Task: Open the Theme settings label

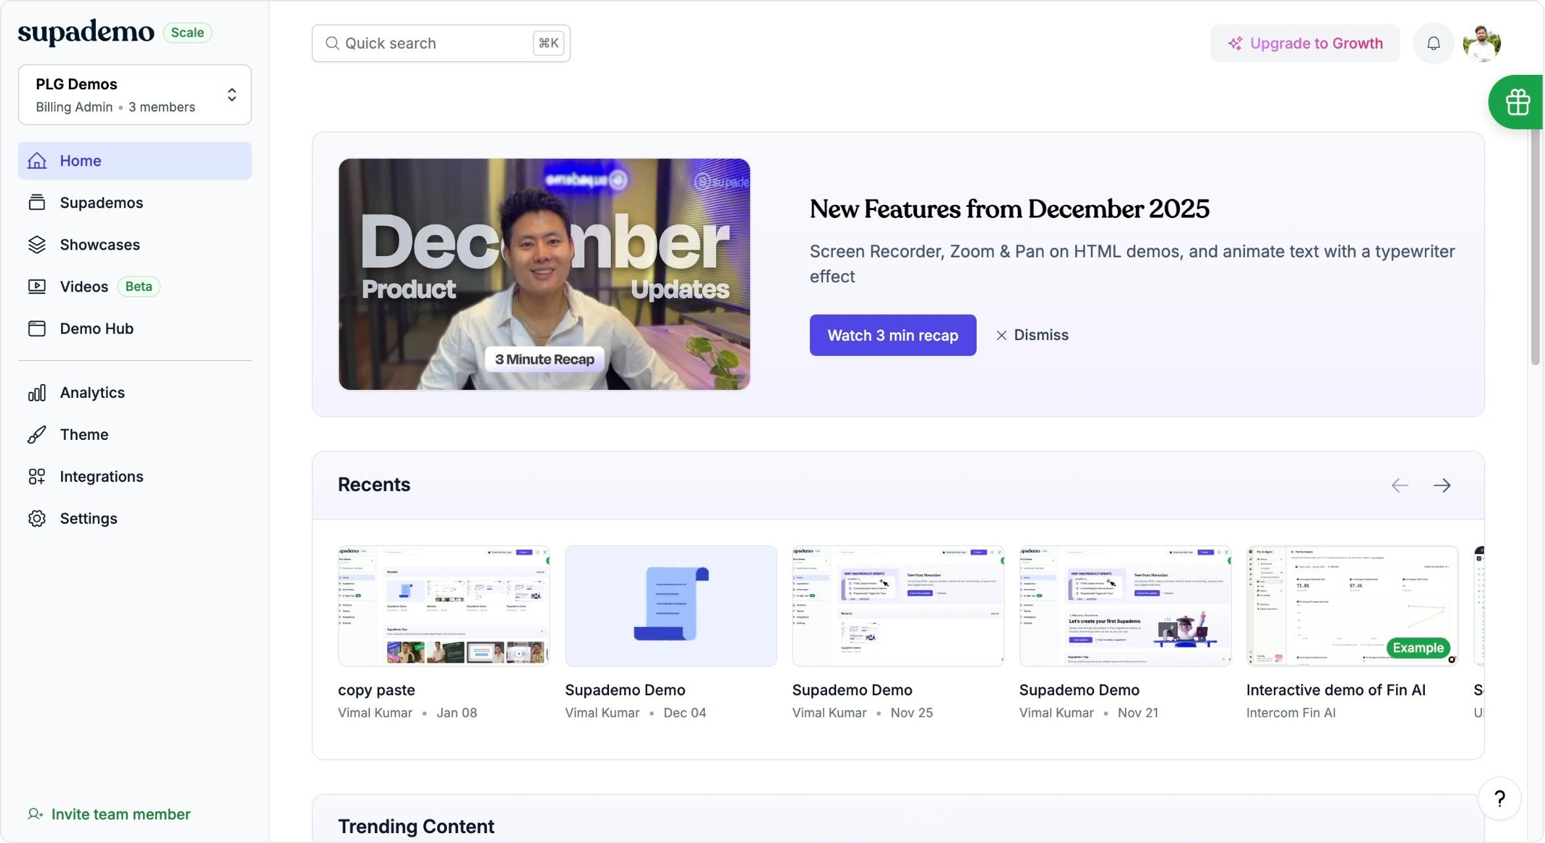Action: tap(84, 435)
